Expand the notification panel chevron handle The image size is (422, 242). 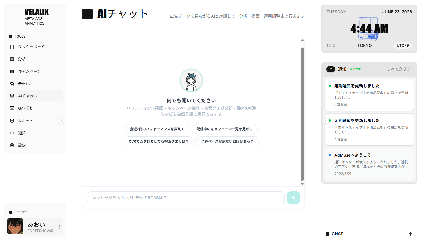(x=326, y=121)
